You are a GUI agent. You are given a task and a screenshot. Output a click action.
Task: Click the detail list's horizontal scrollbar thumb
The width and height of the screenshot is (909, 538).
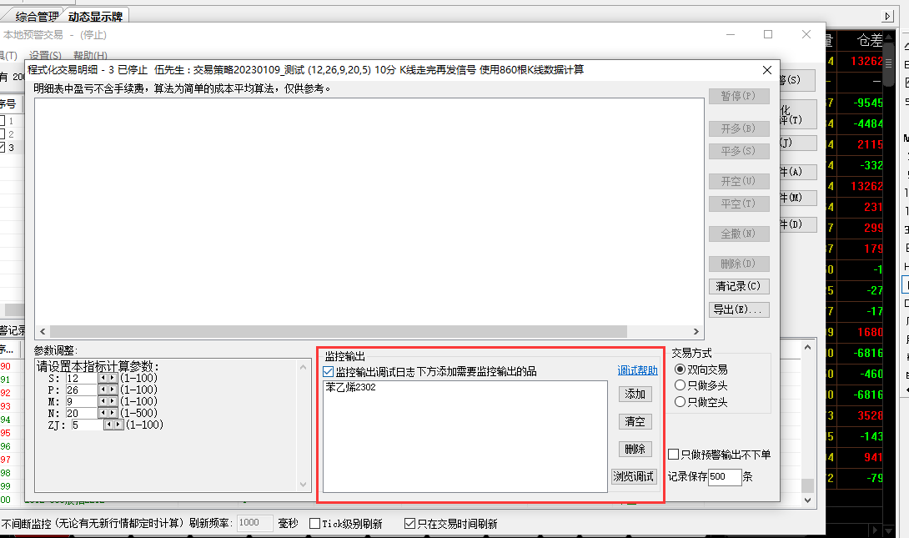tap(339, 332)
